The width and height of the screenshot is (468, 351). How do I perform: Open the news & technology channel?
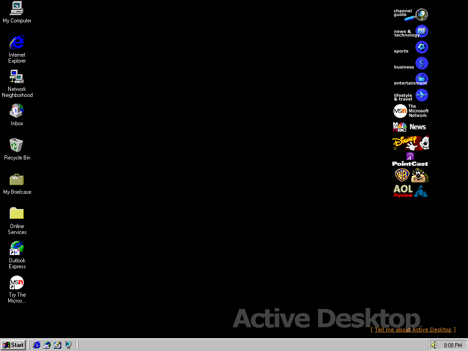(411, 32)
